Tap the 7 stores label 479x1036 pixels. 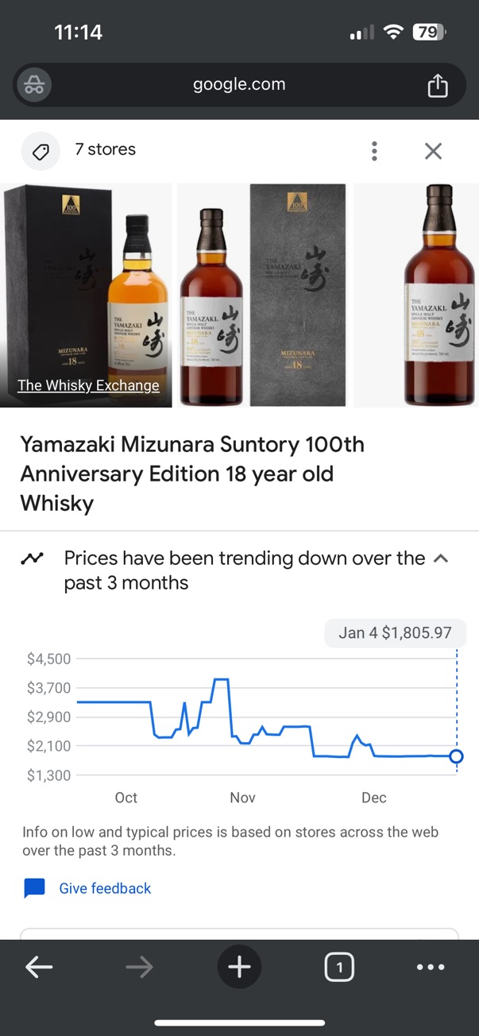point(105,149)
